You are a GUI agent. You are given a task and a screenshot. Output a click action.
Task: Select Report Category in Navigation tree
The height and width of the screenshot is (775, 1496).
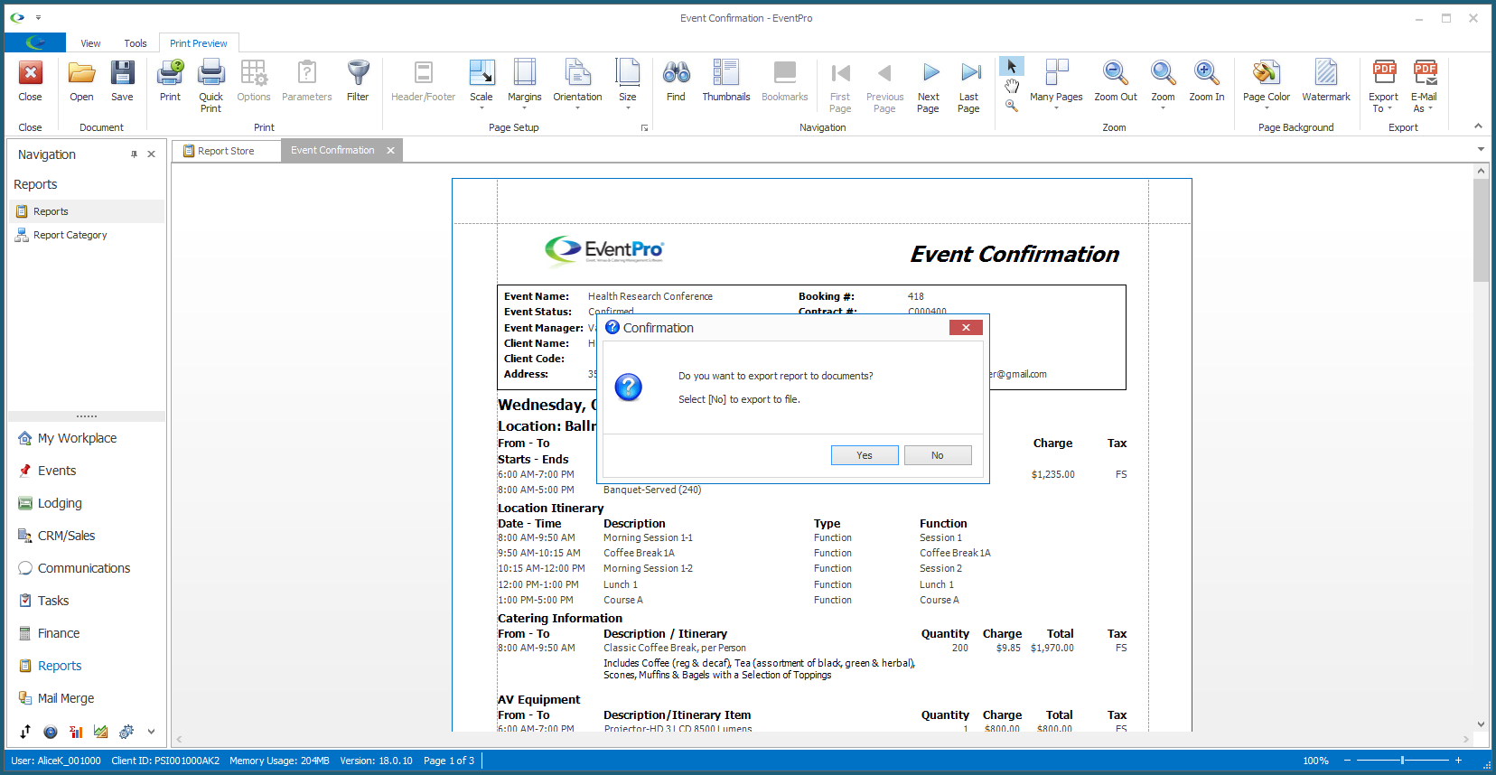[87, 235]
